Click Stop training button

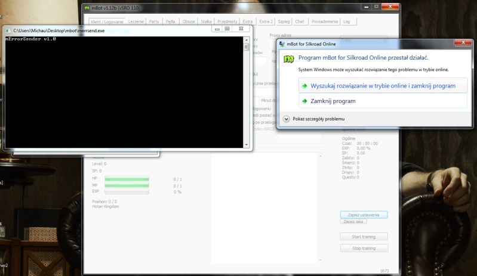click(x=364, y=248)
